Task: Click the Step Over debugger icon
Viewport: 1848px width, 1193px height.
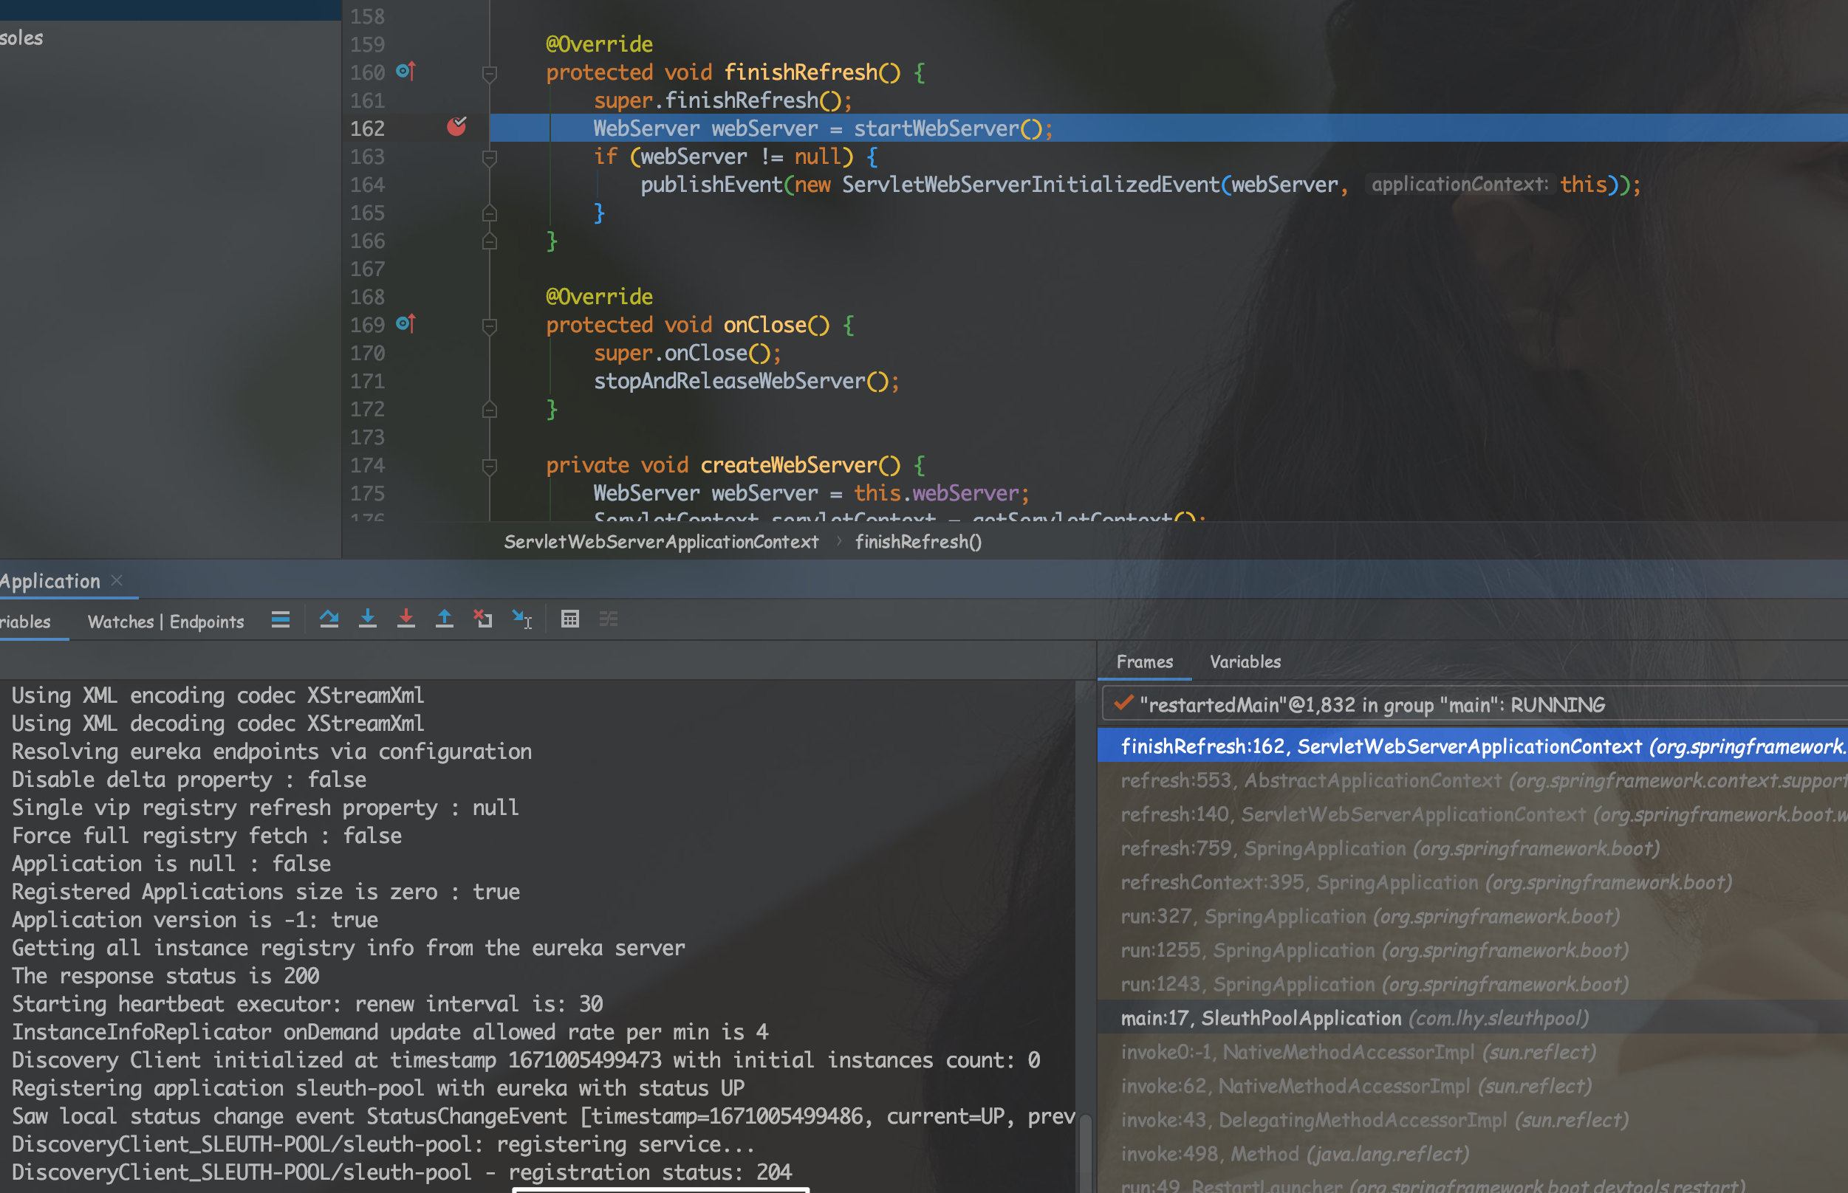Action: tap(329, 619)
